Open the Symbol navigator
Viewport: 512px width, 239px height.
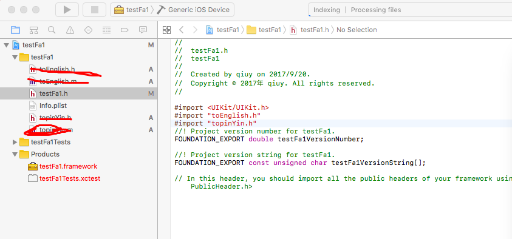(x=33, y=30)
